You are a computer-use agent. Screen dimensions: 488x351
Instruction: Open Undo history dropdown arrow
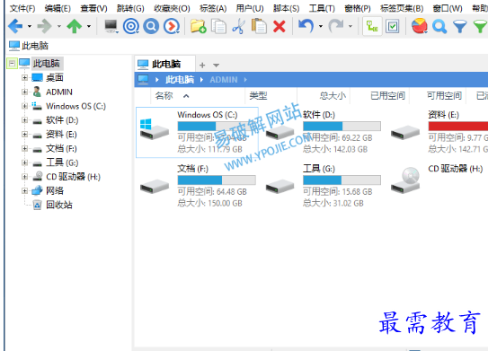click(321, 26)
